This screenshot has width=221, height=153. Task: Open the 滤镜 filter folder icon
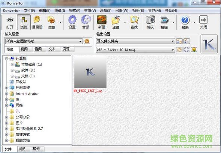(116, 20)
